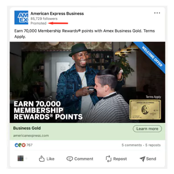
Task: Click the Learn more button
Action: tap(147, 129)
